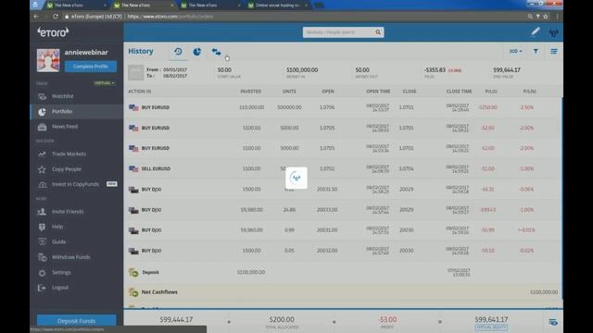Click the search magnifier icon

(378, 32)
